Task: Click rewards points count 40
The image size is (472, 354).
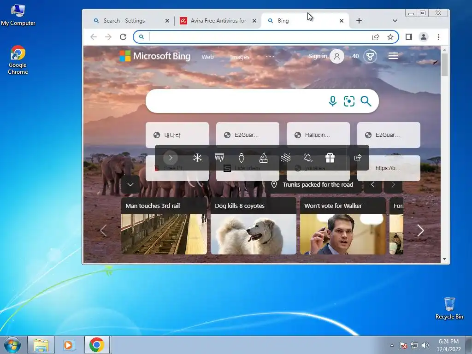Action: [355, 56]
